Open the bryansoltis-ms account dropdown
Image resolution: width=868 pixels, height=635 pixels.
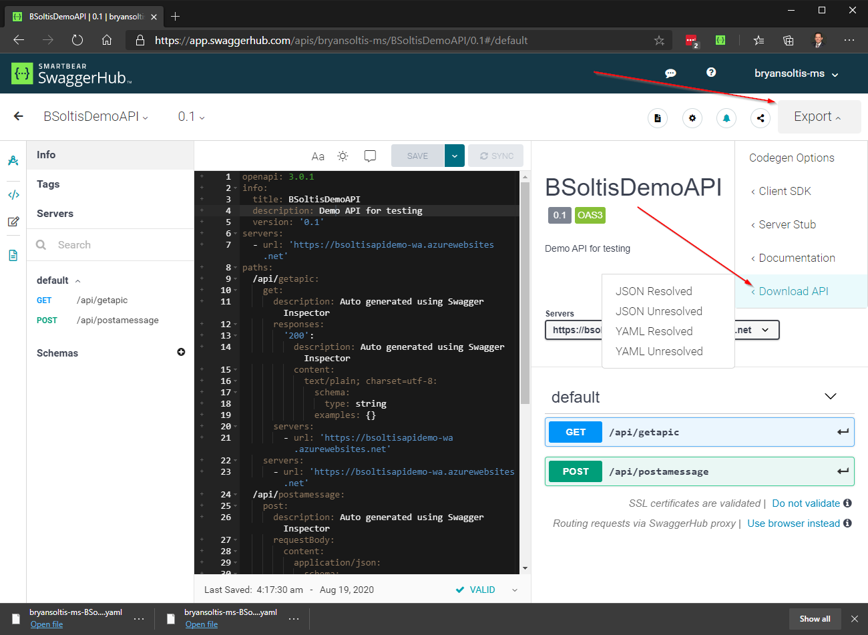click(x=797, y=73)
